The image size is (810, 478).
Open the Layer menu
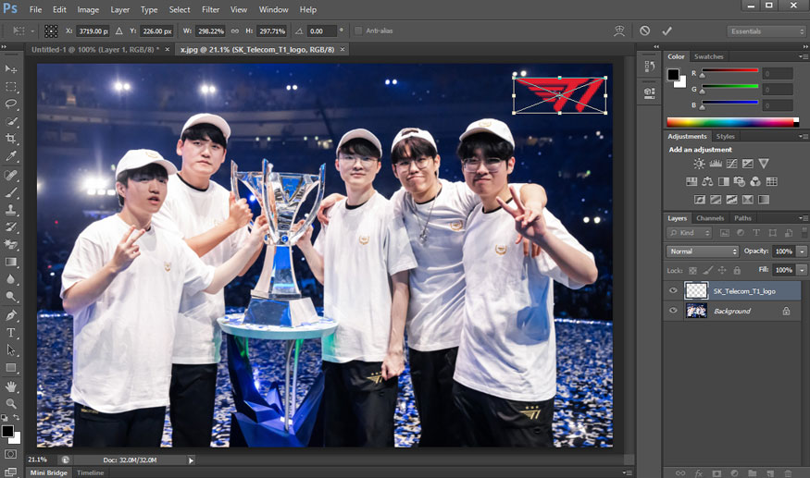tap(119, 9)
